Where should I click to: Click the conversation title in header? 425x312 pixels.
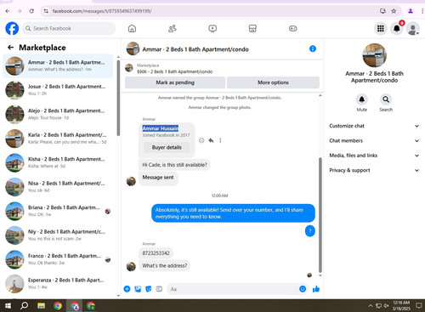[195, 49]
